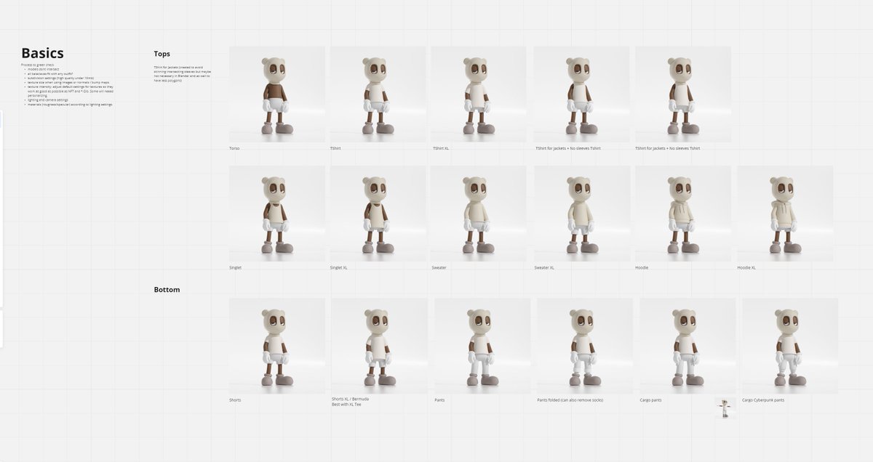Click the "Shorts" caption

[x=235, y=400]
